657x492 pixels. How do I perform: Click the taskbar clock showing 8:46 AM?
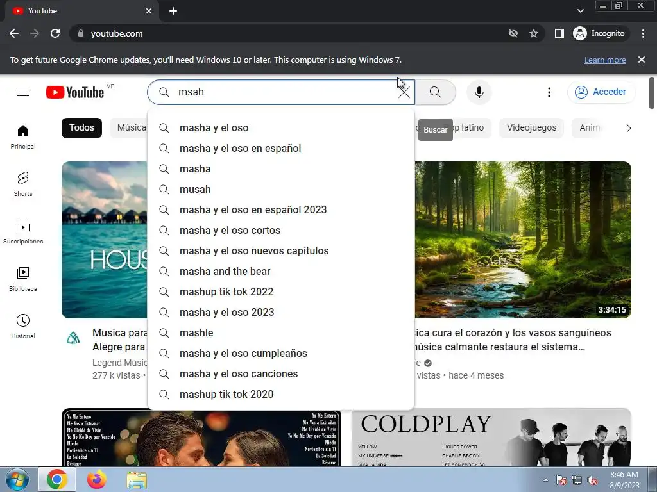[624, 480]
